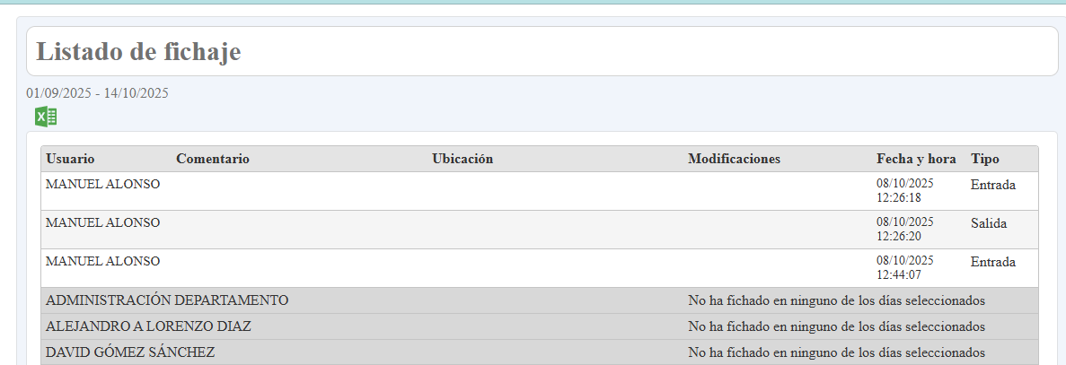Select the Modificaciones column header
This screenshot has height=365, width=1066.
click(x=734, y=159)
